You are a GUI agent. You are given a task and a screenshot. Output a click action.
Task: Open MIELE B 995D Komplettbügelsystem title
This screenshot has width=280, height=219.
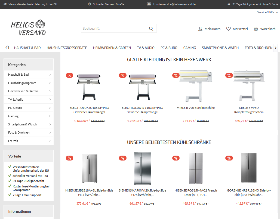coord(249,110)
